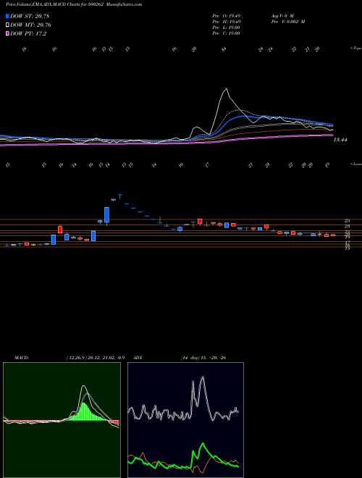
Task: Click the 13.44 EMA end value label
Action: pos(340,140)
